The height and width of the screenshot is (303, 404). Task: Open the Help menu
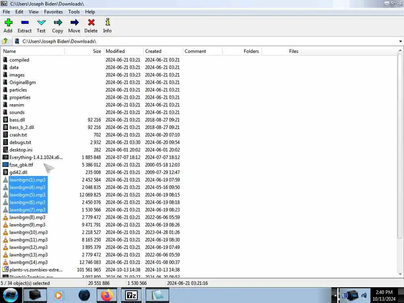click(x=90, y=12)
